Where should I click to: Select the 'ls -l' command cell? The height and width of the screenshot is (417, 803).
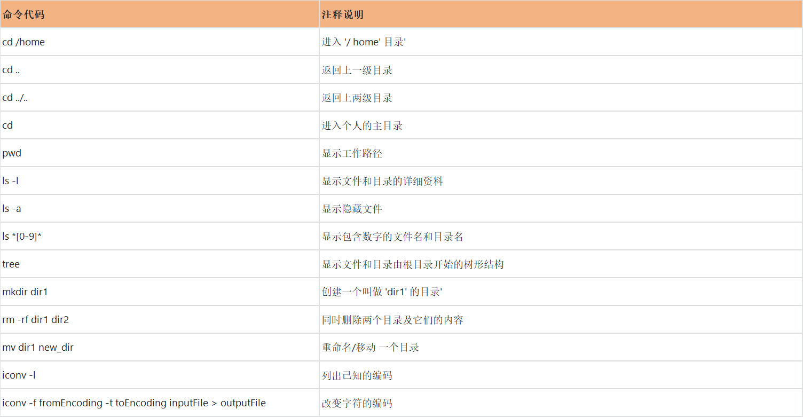click(x=160, y=181)
